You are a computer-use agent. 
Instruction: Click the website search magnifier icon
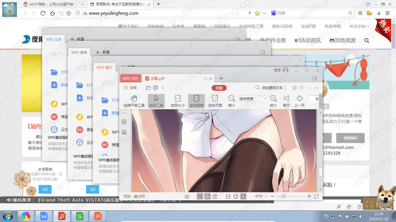(367, 40)
